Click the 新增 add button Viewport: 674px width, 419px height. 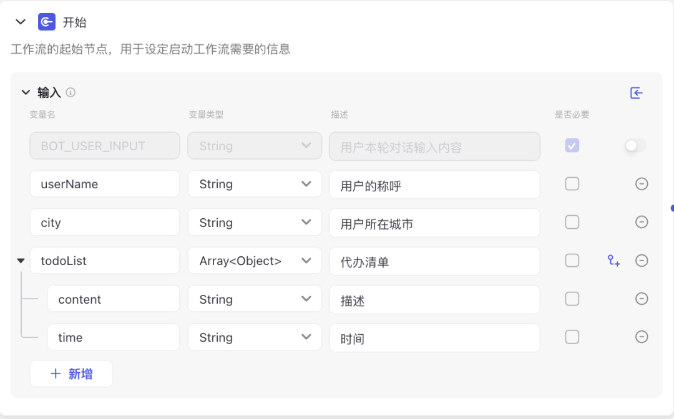(x=71, y=374)
